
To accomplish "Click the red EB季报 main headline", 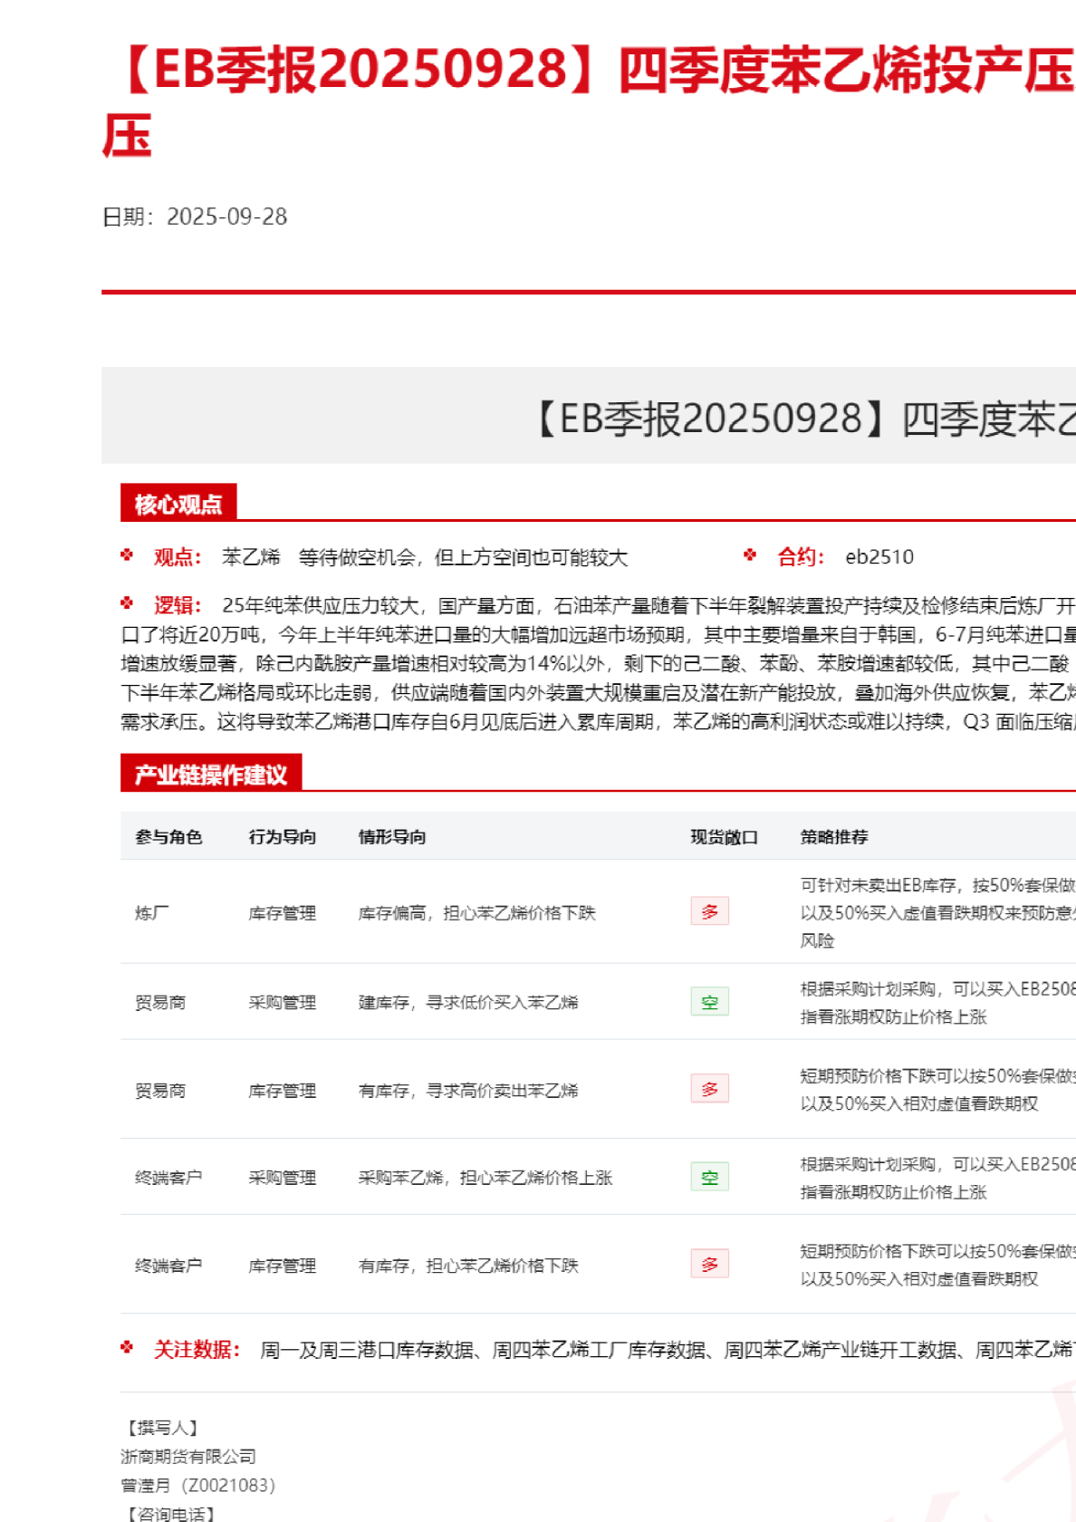I will coord(589,72).
